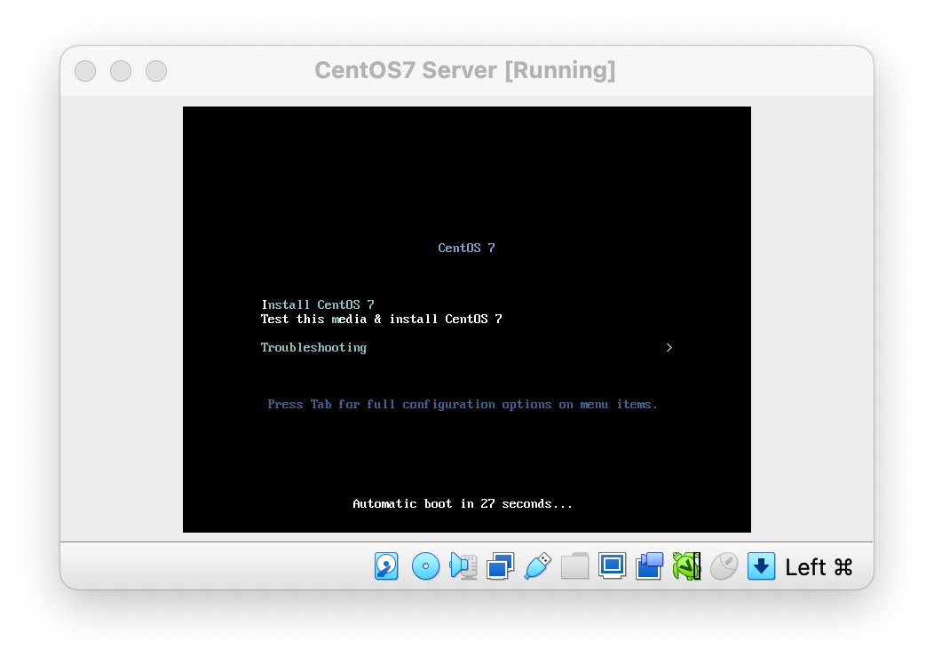934x664 pixels.
Task: Click the shared folders status icon
Action: (x=574, y=565)
